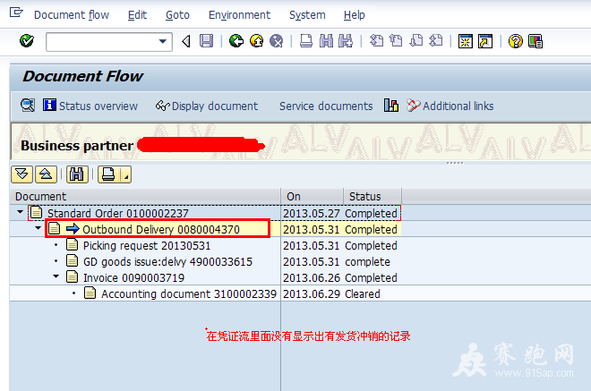Click the Cleared status cell
This screenshot has height=391, width=591.
pos(363,293)
